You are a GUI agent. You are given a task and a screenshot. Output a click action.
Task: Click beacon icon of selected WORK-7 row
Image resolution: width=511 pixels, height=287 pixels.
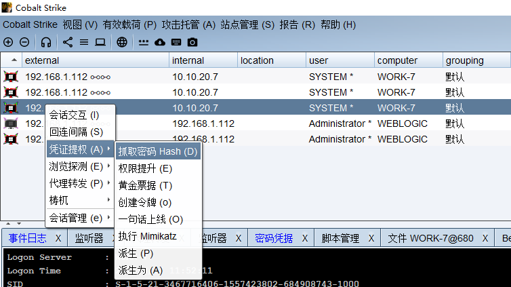[11, 108]
